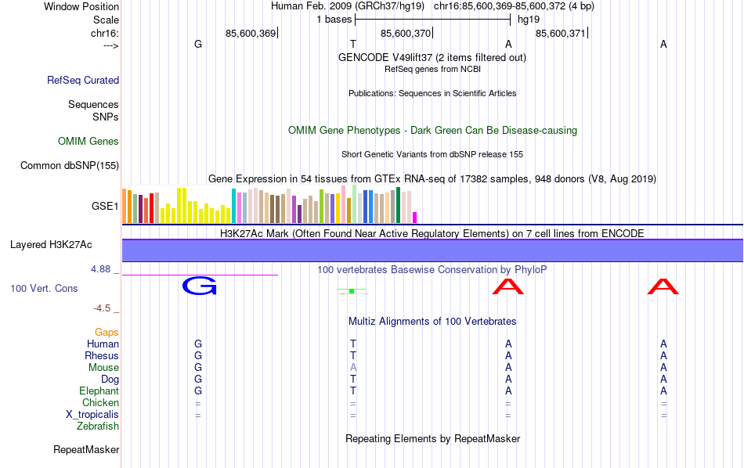Click the grey A in the Mouse row
Image resolution: width=744 pixels, height=468 pixels.
pyautogui.click(x=353, y=368)
